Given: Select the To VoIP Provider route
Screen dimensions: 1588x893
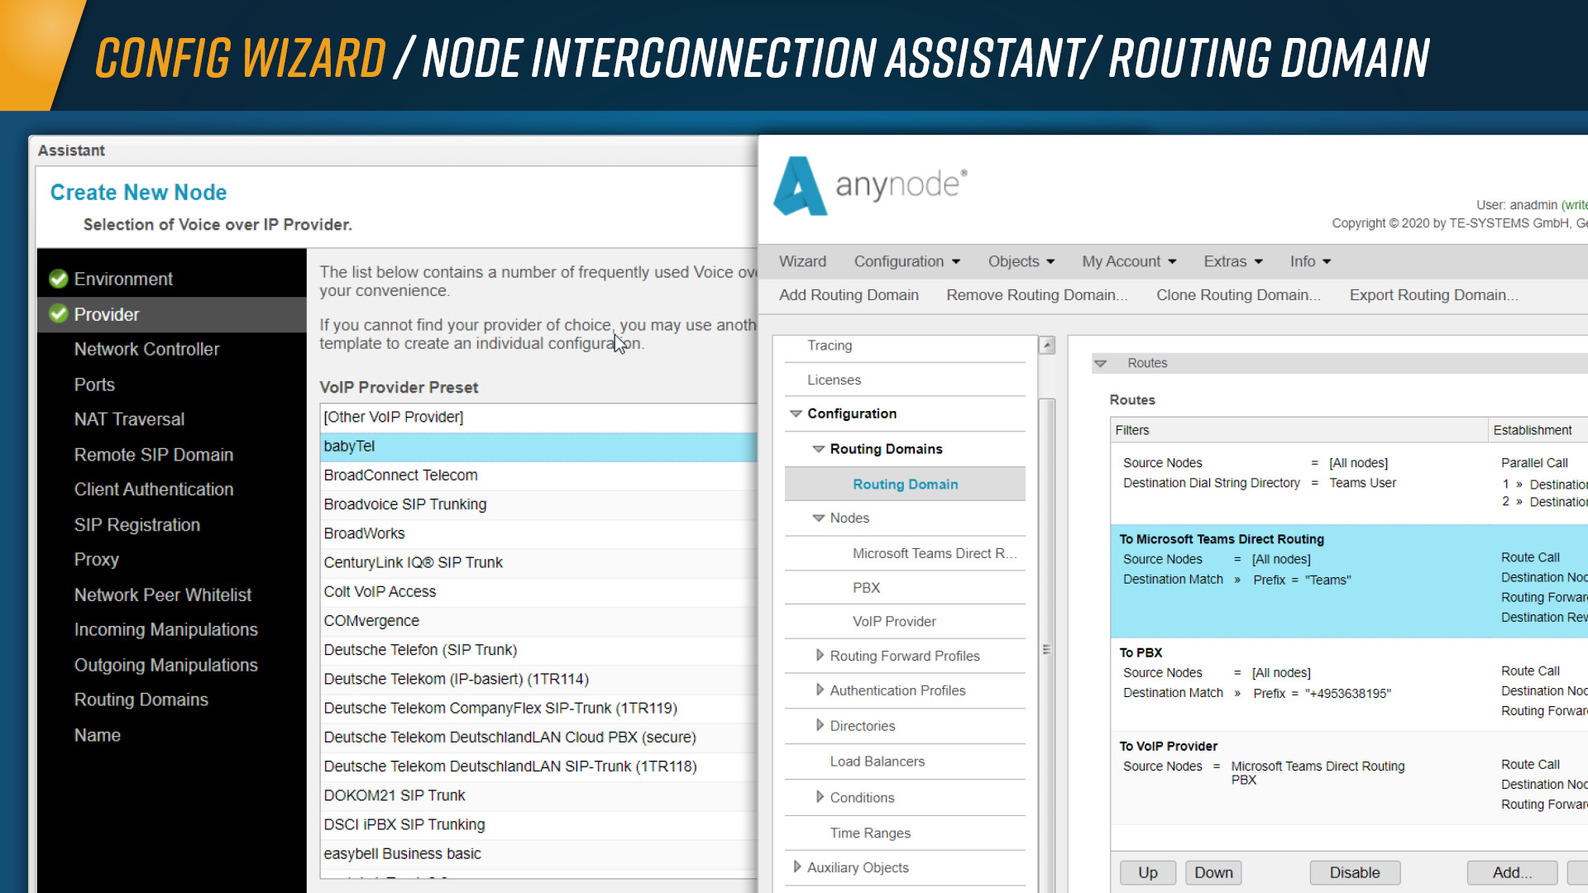Looking at the screenshot, I should point(1349,777).
